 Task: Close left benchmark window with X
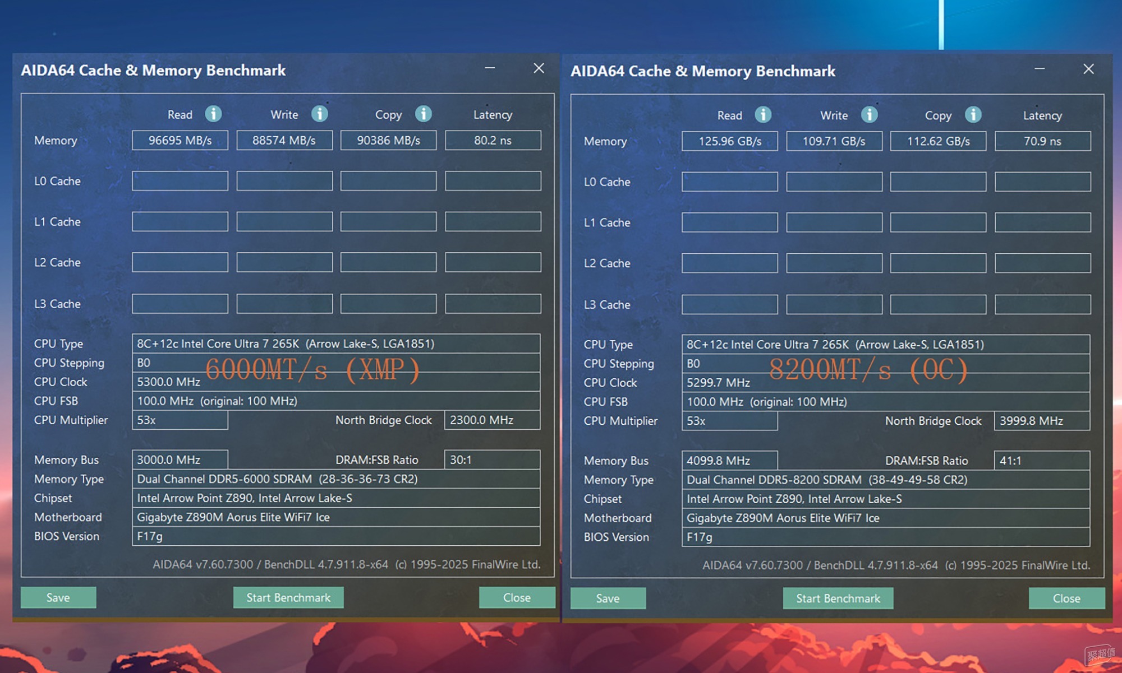539,68
